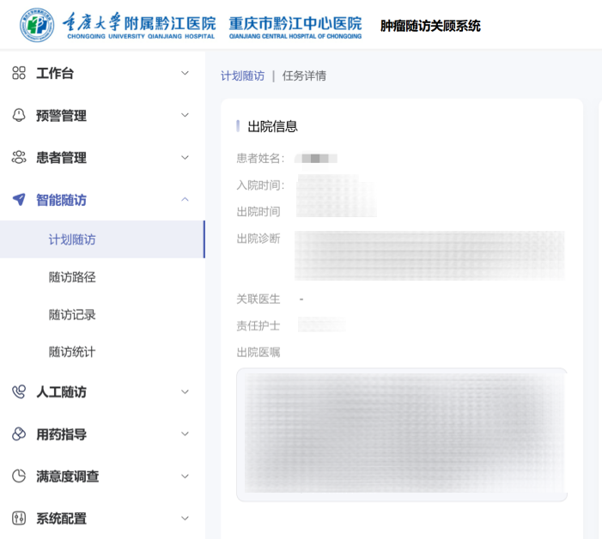The image size is (602, 539).
Task: Open the 系统配置 menu label
Action: (x=62, y=518)
